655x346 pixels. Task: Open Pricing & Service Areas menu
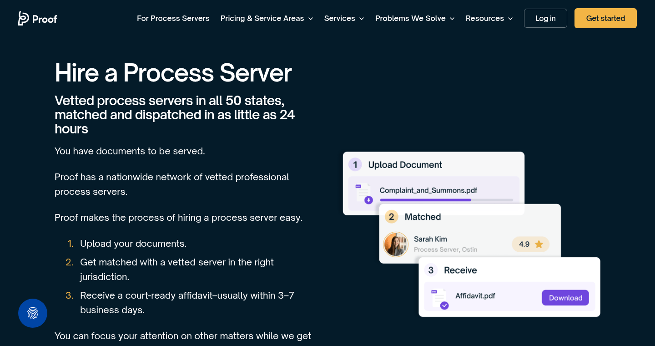point(262,18)
